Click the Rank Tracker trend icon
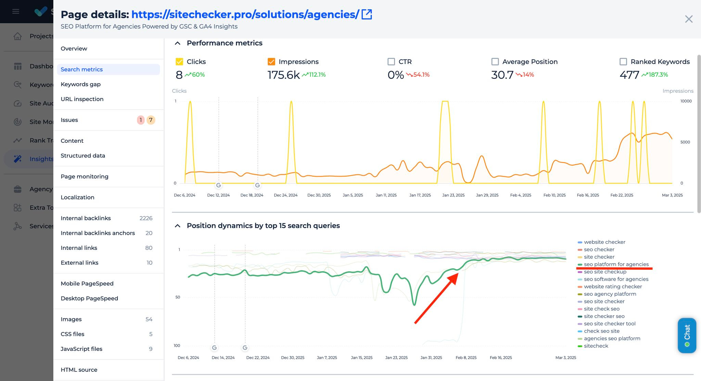The width and height of the screenshot is (701, 381). [x=17, y=140]
